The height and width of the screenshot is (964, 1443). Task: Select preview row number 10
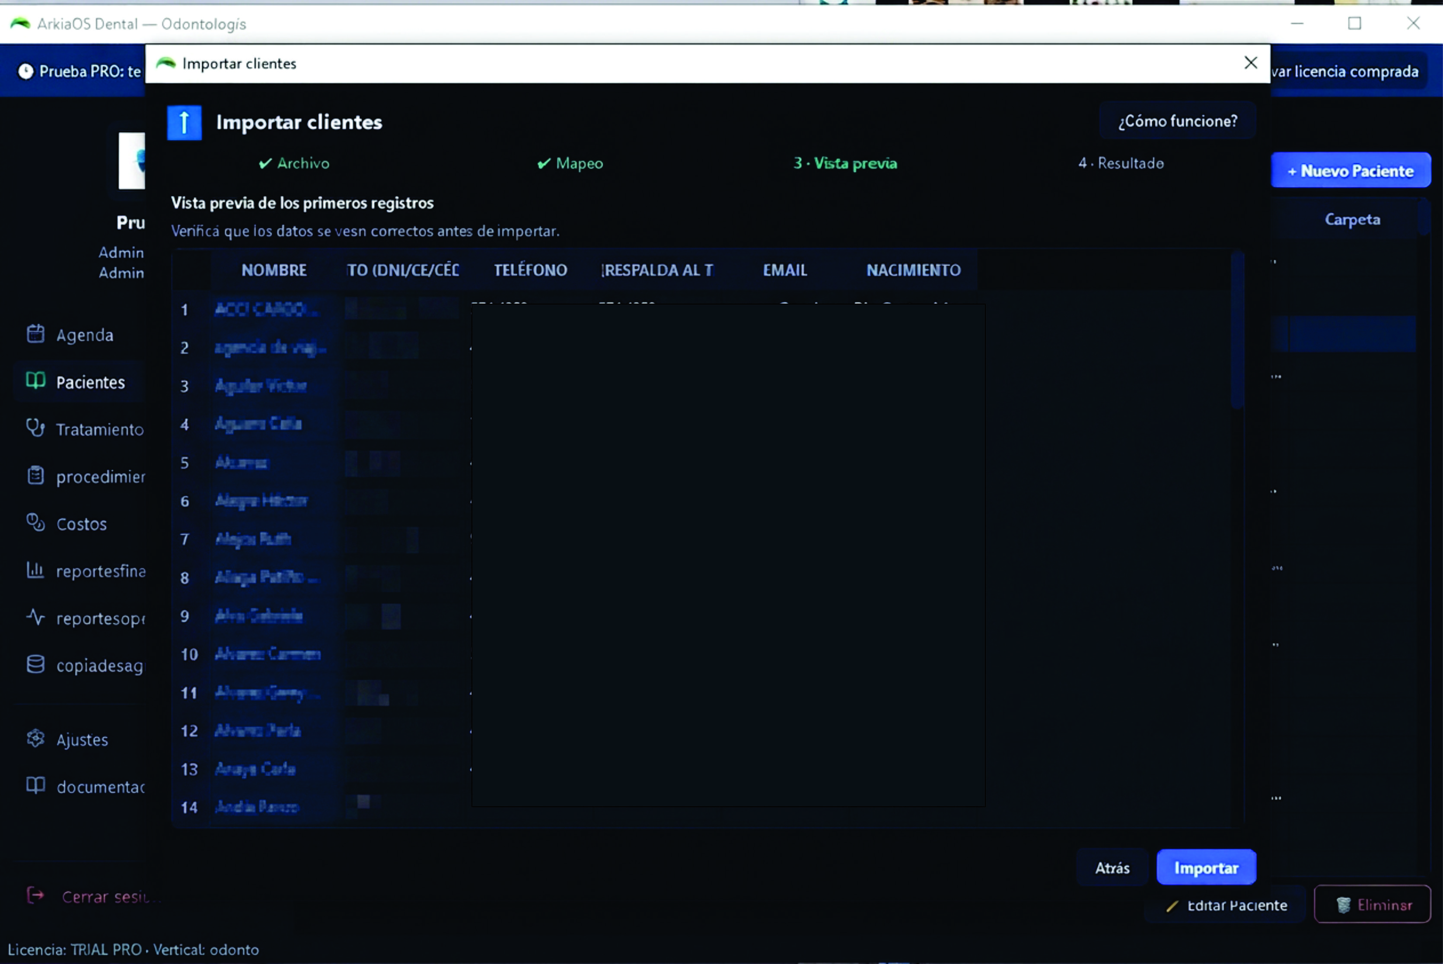(x=189, y=654)
